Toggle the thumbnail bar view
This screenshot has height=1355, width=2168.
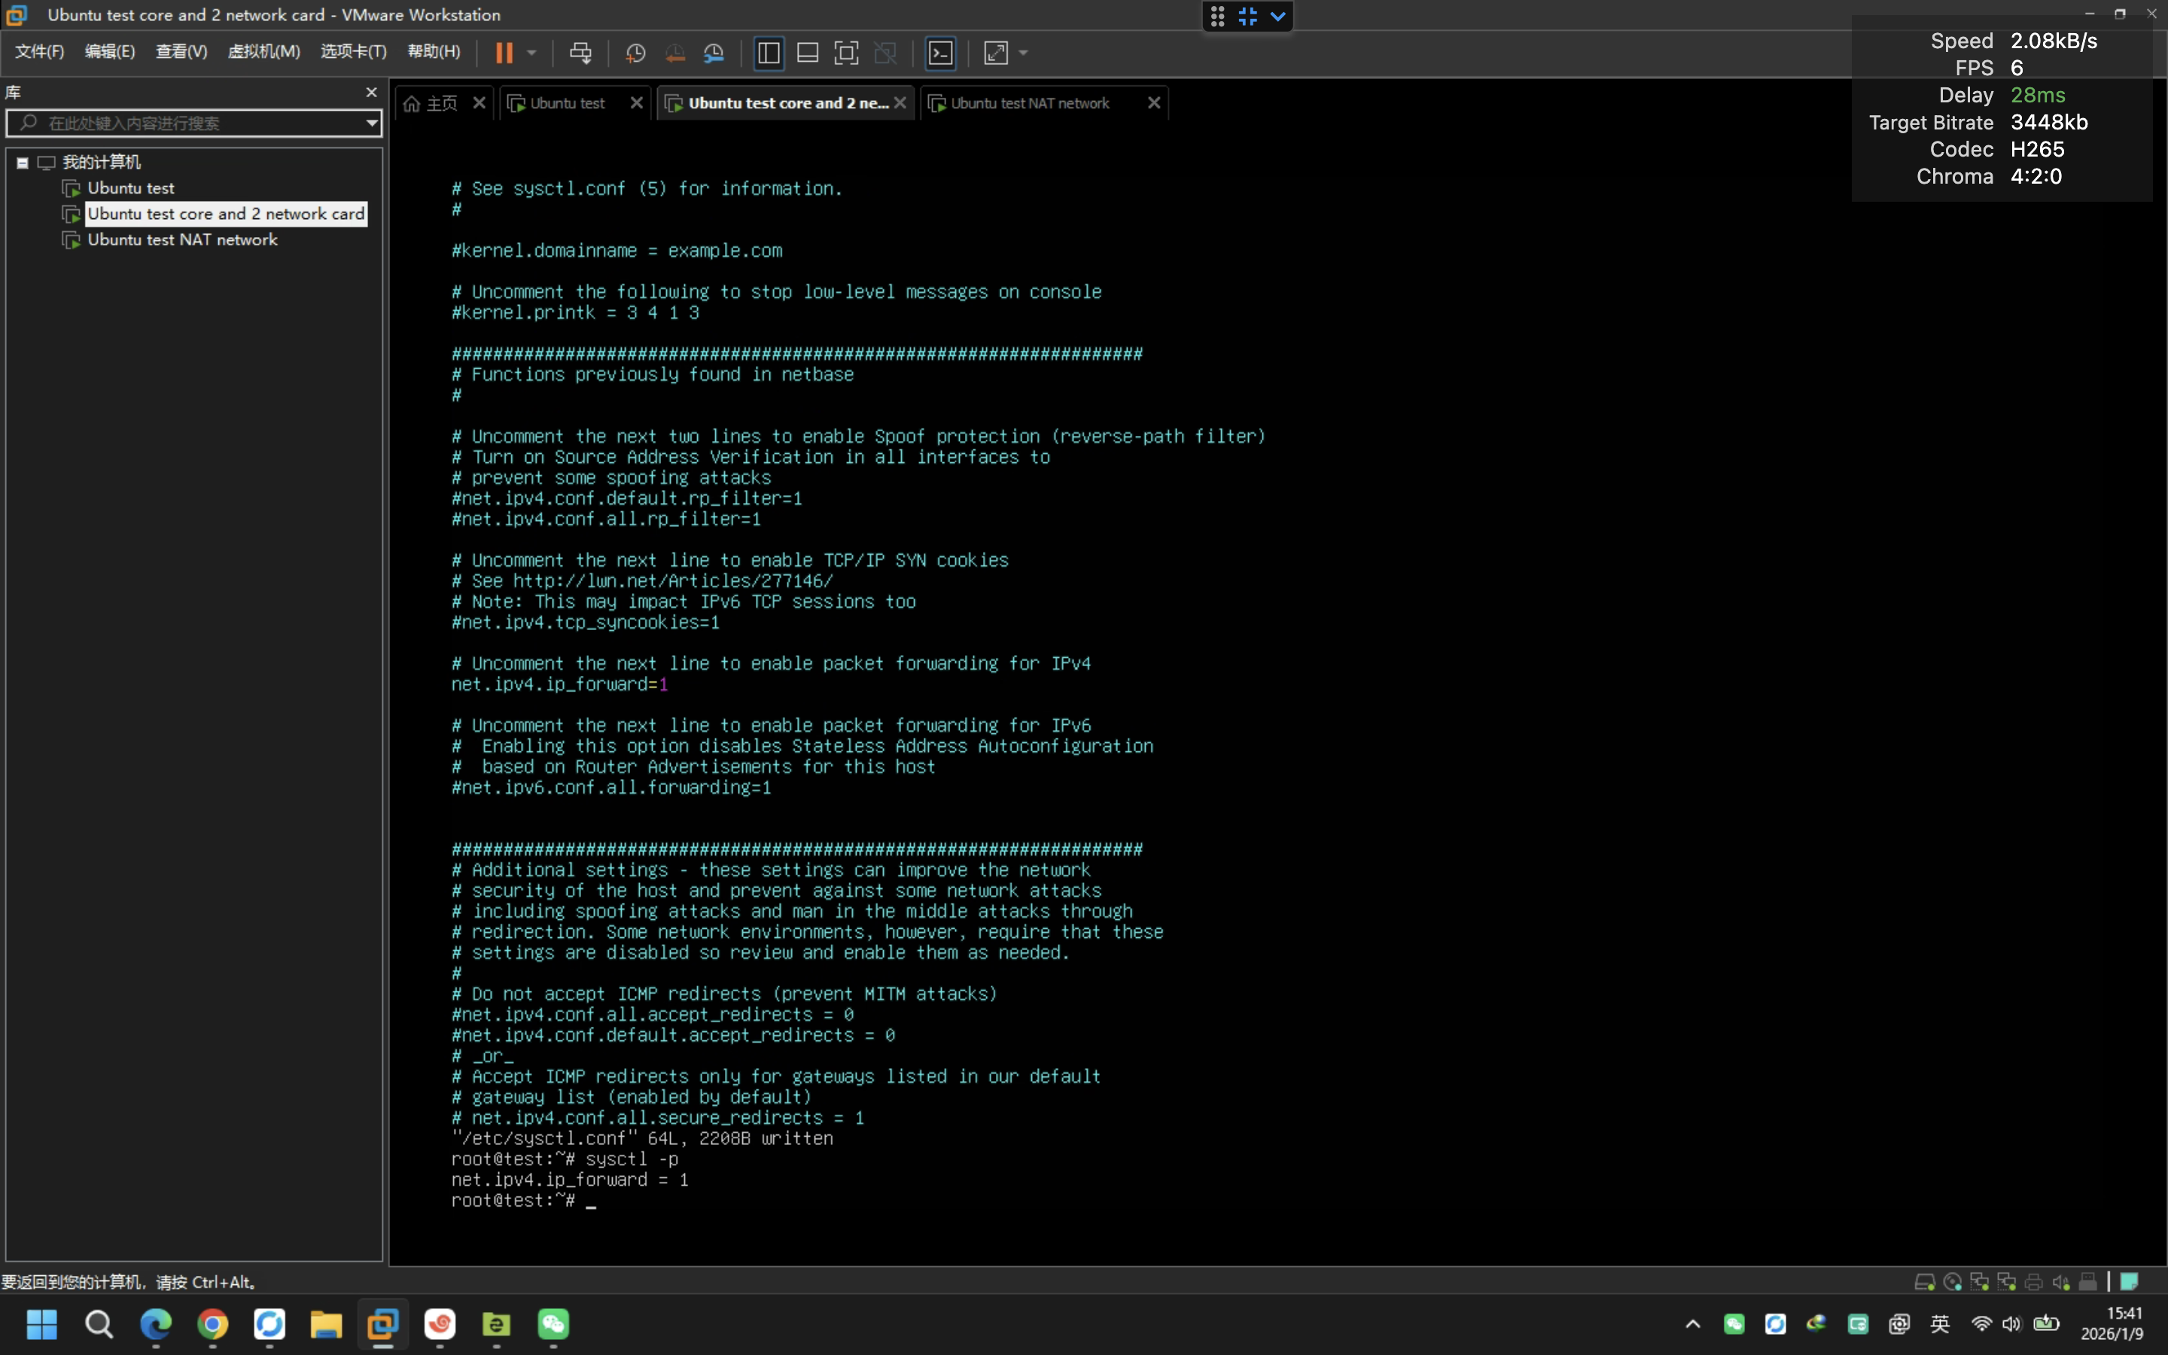click(x=807, y=53)
